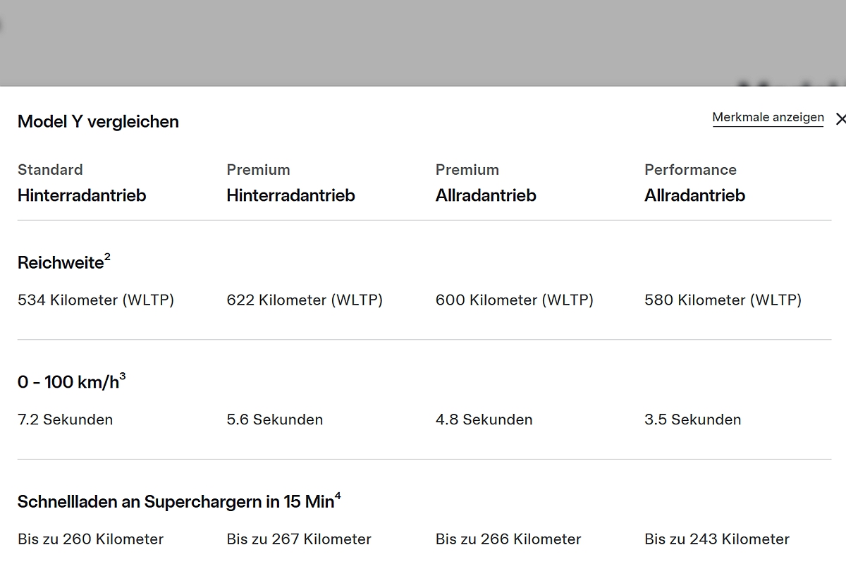846x564 pixels.
Task: Click the Supercharger footnote 4 superscript
Action: pyautogui.click(x=338, y=496)
